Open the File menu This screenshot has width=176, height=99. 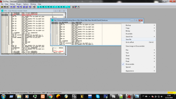click(2, 4)
